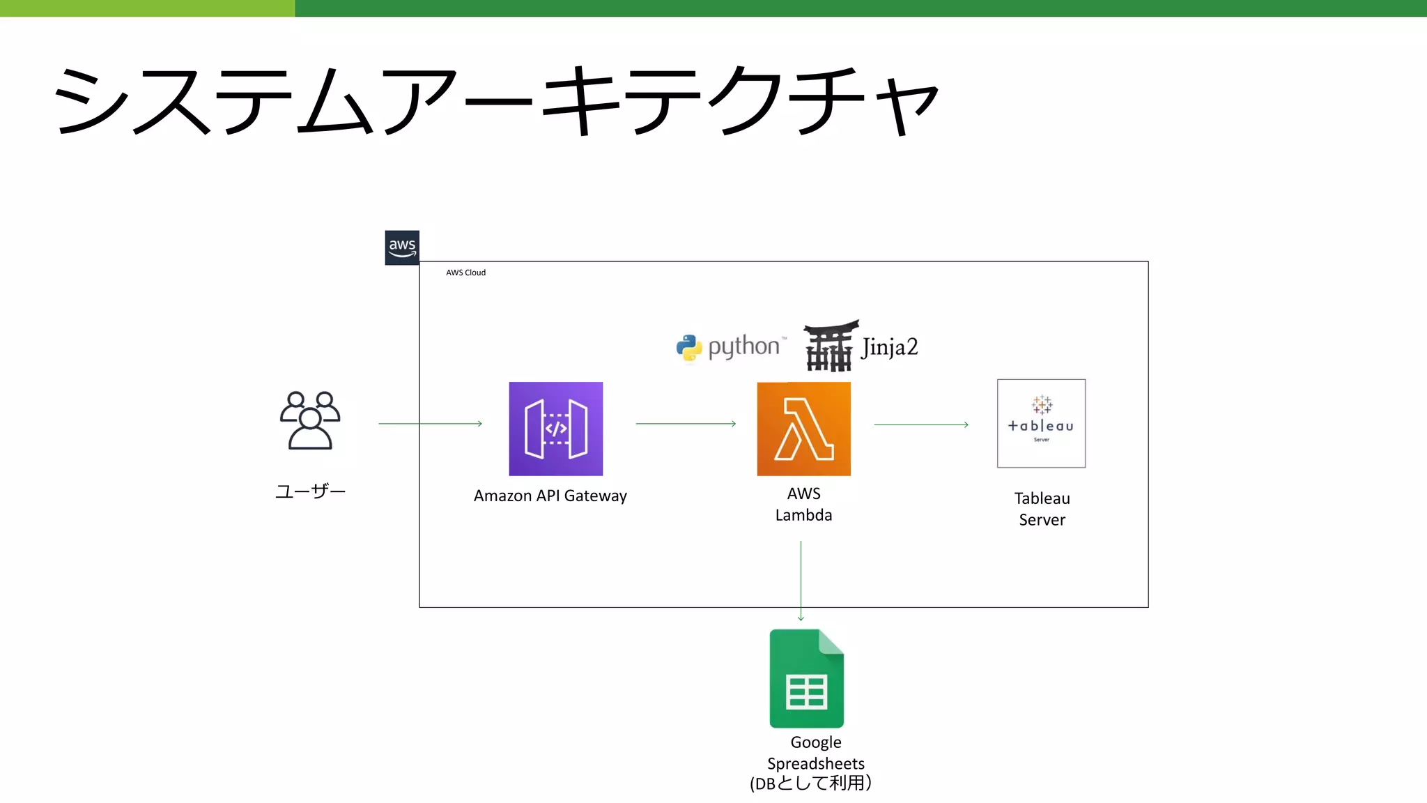1427x803 pixels.
Task: Click the AWS logo badge
Action: tap(402, 247)
